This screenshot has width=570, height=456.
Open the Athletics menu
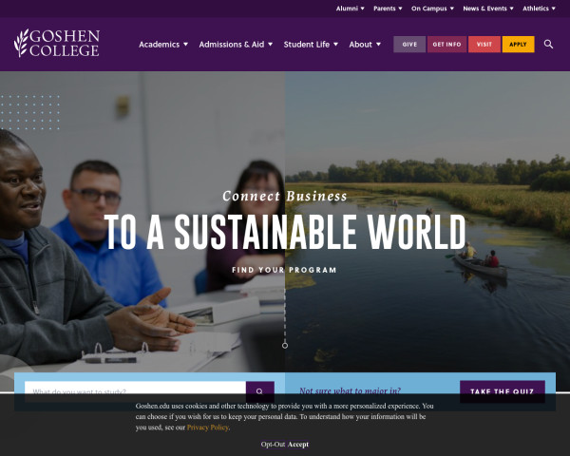(539, 9)
